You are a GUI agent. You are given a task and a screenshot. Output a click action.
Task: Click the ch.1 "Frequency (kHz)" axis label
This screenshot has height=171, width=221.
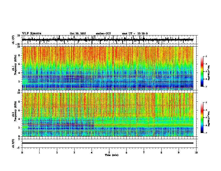pyautogui.click(x=15, y=65)
